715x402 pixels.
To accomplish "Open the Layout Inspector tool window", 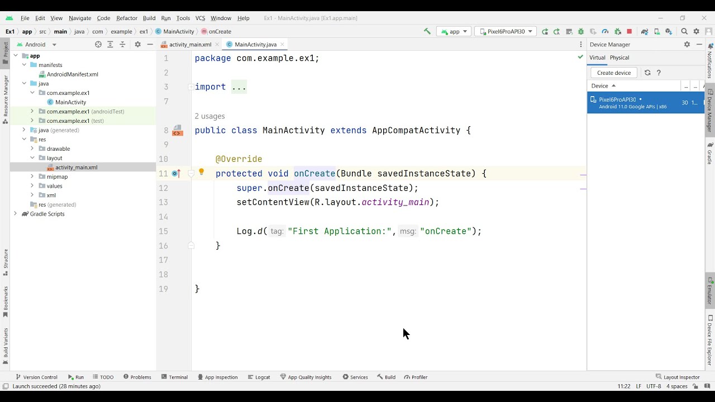I will pyautogui.click(x=678, y=377).
